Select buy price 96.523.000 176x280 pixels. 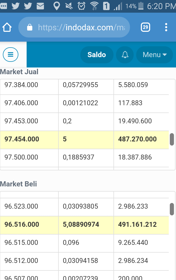21,206
